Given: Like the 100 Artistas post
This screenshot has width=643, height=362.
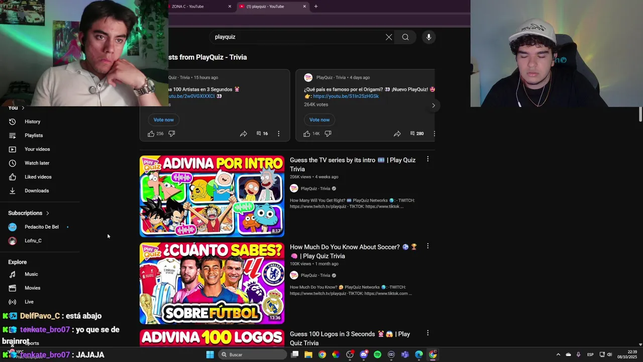Looking at the screenshot, I should coord(151,134).
